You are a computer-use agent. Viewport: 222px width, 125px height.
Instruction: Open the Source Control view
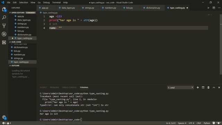[4, 26]
